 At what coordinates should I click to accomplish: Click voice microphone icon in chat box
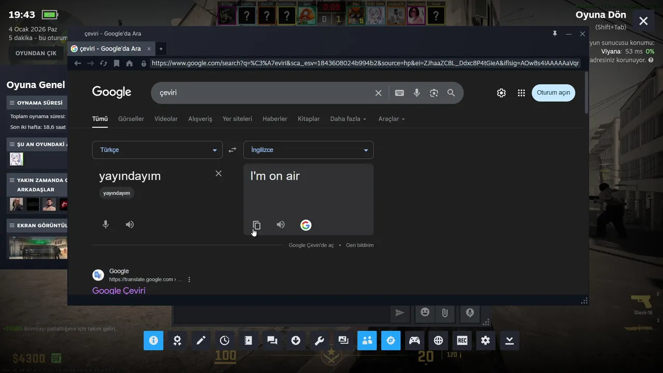[x=470, y=312]
